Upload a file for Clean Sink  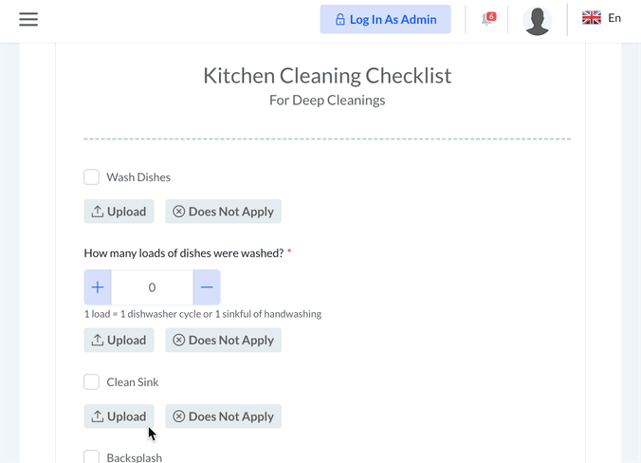[119, 417]
